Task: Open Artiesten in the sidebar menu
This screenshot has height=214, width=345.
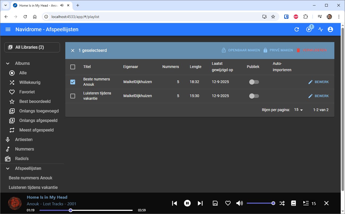Action: (x=24, y=139)
